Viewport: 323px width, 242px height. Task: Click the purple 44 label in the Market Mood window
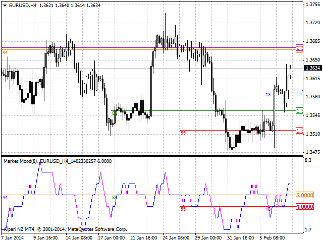point(5,198)
